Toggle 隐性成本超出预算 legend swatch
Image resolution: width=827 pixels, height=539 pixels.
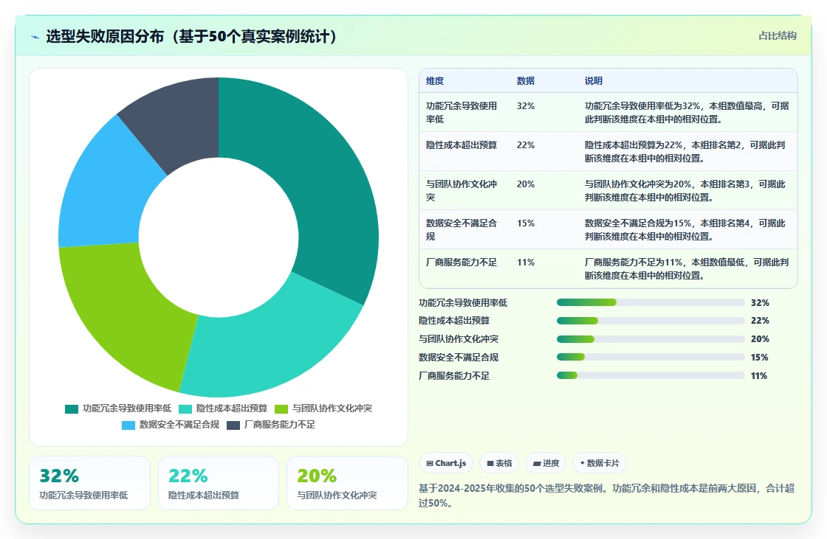(x=185, y=409)
